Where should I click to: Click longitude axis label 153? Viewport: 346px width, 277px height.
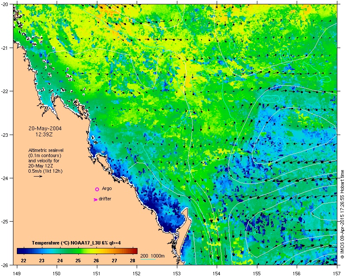tap(177, 274)
